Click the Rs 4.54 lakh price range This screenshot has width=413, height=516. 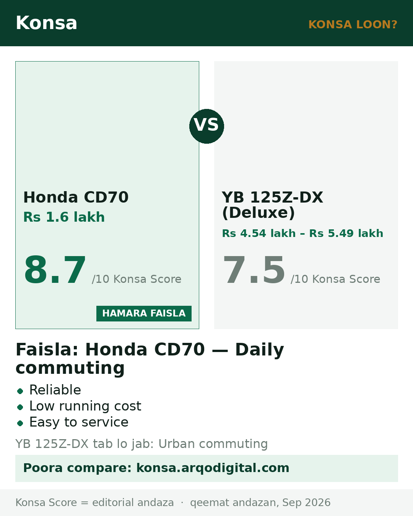tap(302, 233)
